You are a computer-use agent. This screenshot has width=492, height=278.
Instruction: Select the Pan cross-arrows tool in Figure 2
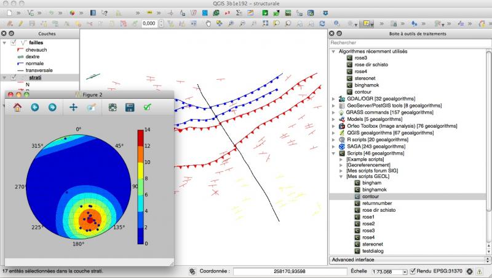tap(73, 107)
